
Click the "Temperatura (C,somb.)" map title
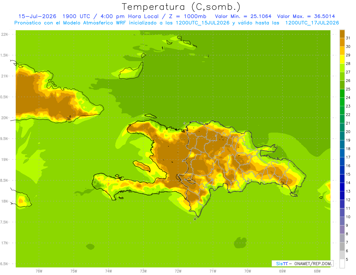click(181, 7)
